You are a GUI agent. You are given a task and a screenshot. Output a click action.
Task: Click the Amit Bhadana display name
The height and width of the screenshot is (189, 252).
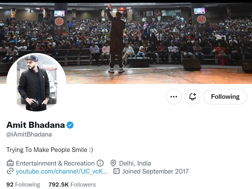pos(36,125)
